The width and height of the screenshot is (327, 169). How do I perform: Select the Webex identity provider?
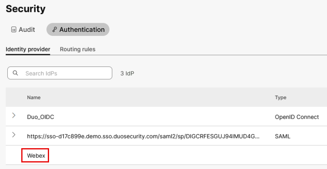pyautogui.click(x=36, y=156)
